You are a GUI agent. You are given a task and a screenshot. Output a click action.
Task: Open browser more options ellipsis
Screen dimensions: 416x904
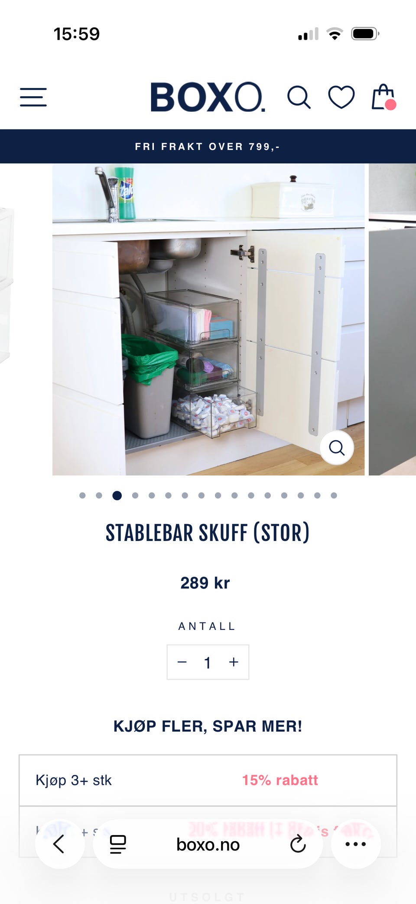tap(356, 844)
